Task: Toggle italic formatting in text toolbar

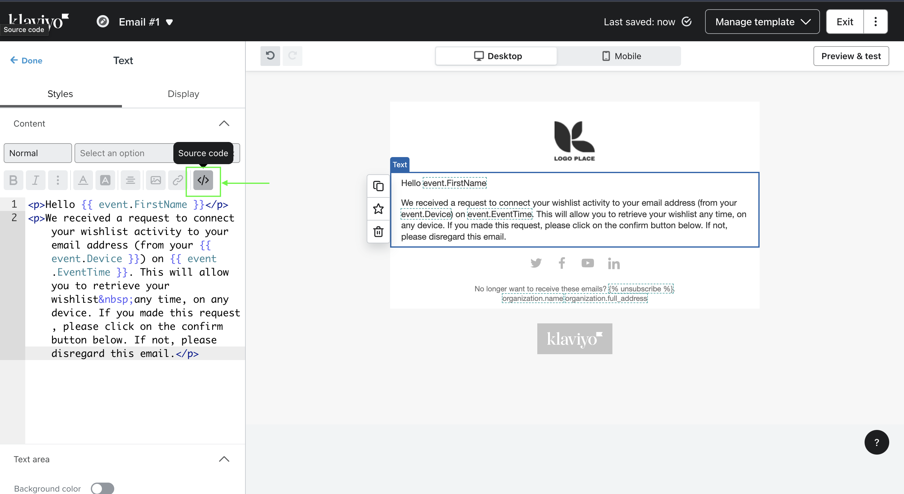Action: [x=35, y=180]
